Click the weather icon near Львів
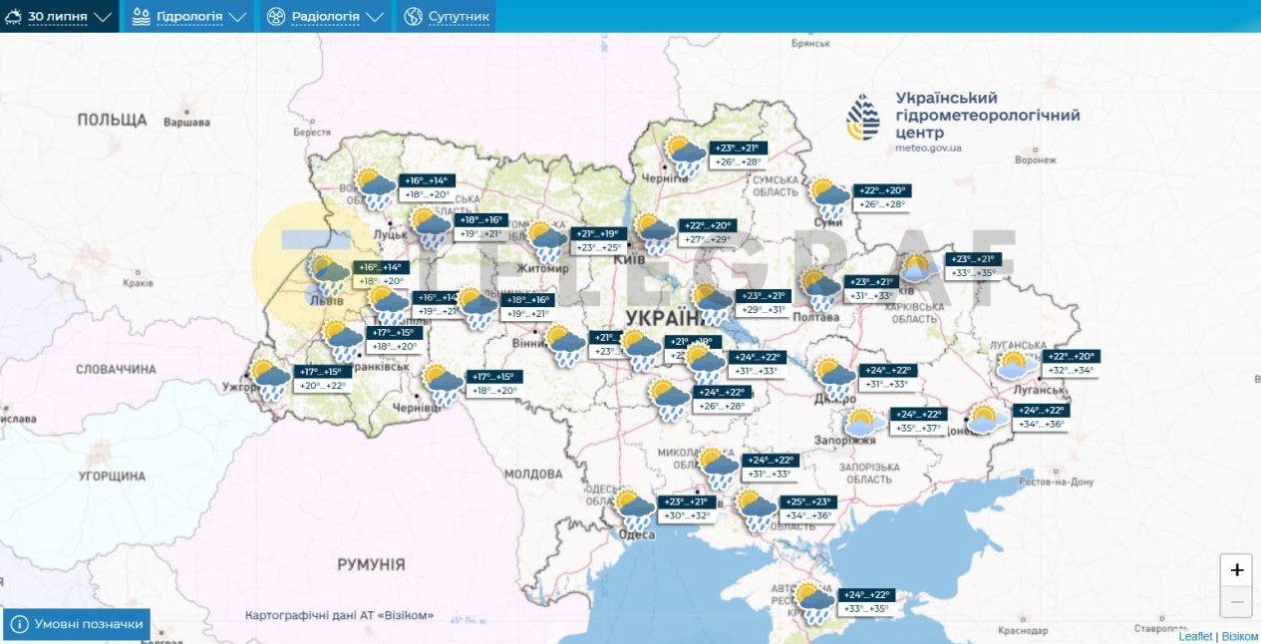Screen dimensions: 1261x644 tap(328, 274)
